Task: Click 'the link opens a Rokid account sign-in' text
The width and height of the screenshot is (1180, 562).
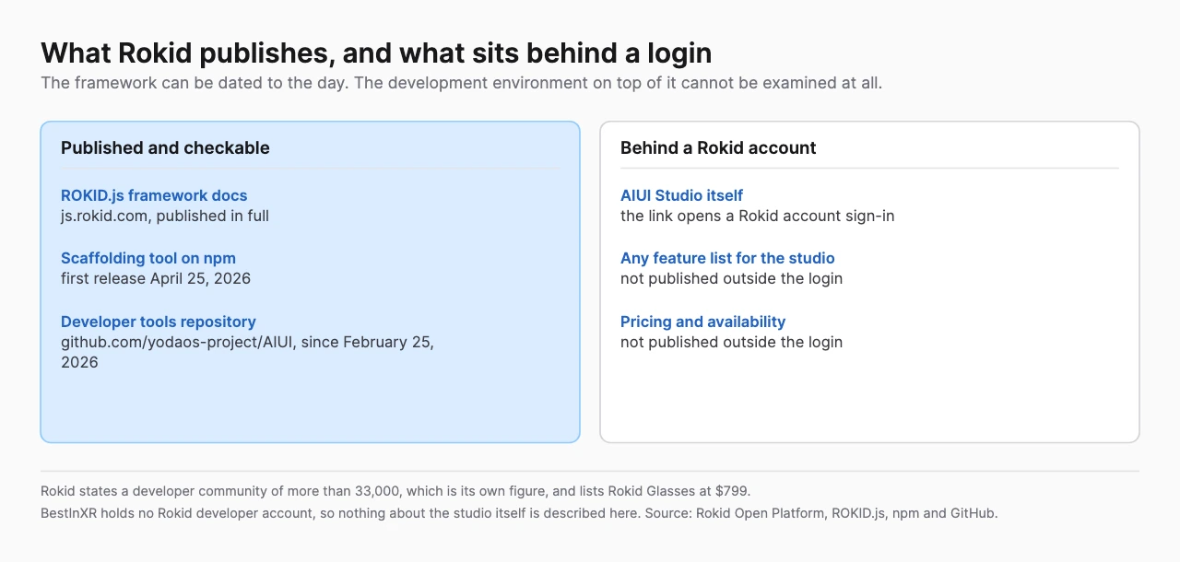Action: 758,216
